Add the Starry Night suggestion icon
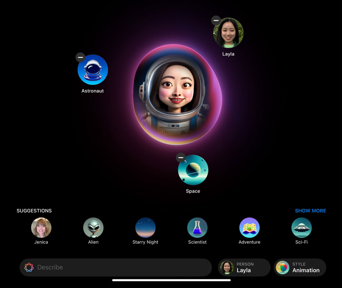 pos(146,228)
